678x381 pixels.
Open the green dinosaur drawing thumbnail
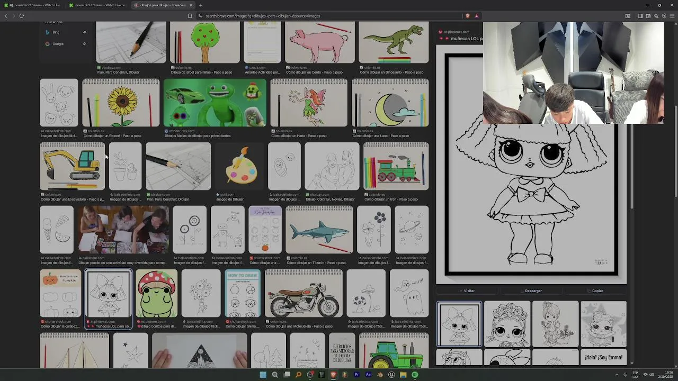(394, 42)
